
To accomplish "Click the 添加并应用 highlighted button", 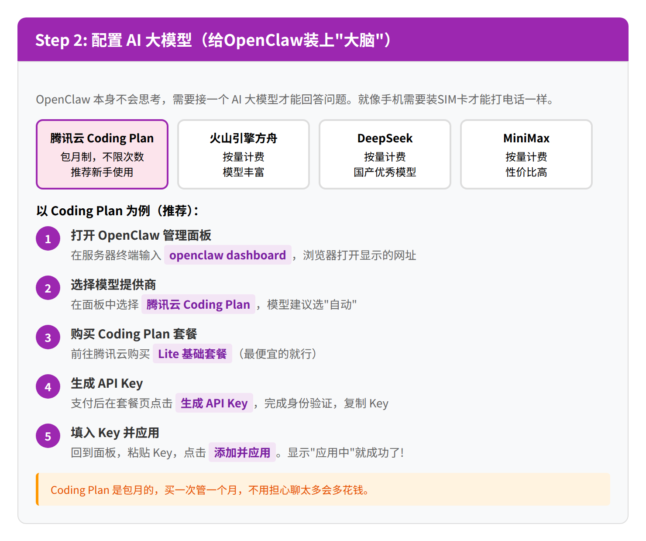I will pyautogui.click(x=242, y=452).
